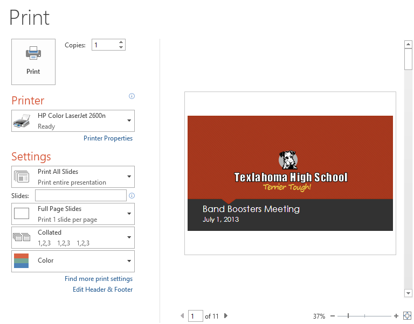The width and height of the screenshot is (414, 324).
Task: Open Edit Header & Footer link
Action: (x=102, y=290)
